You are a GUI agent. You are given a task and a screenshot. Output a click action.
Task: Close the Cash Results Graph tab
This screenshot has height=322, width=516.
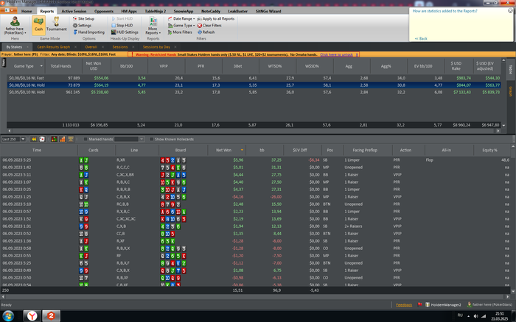pos(76,47)
